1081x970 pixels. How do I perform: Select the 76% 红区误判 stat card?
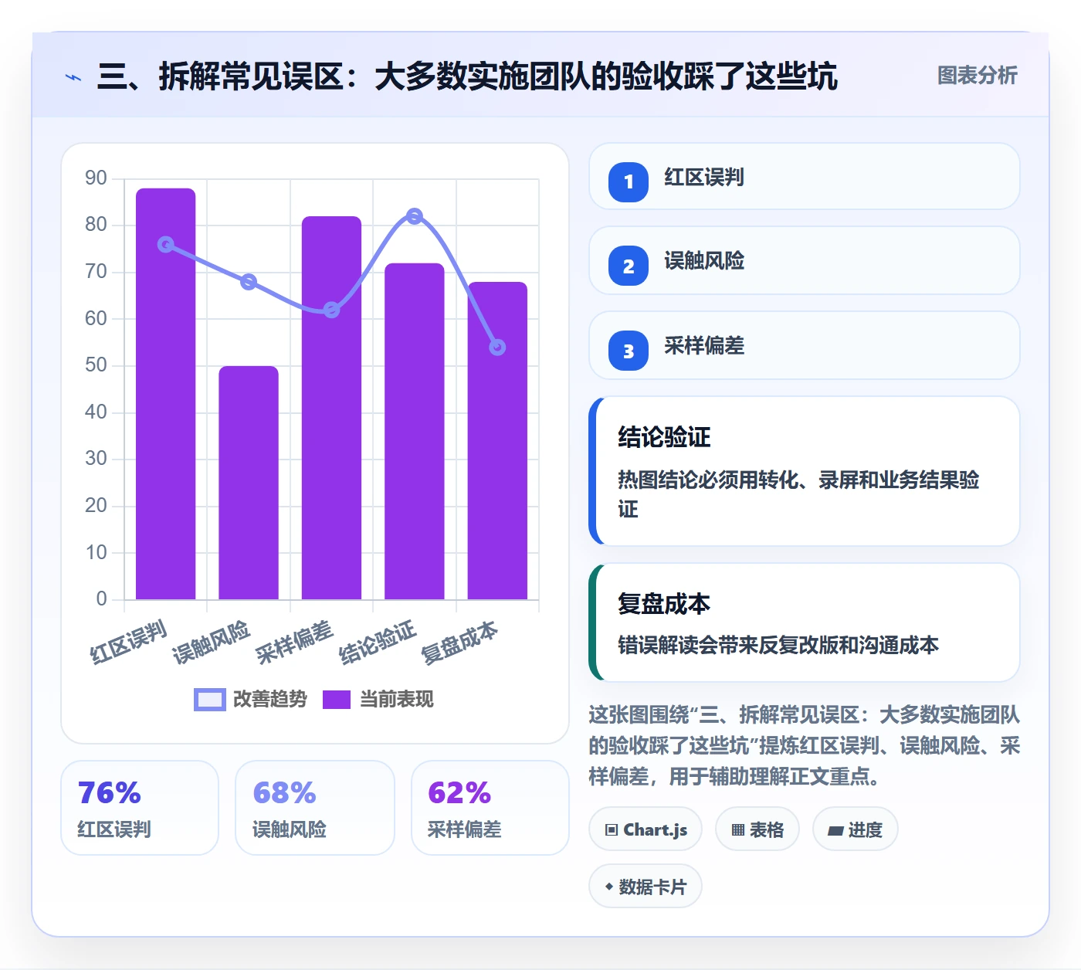point(140,808)
